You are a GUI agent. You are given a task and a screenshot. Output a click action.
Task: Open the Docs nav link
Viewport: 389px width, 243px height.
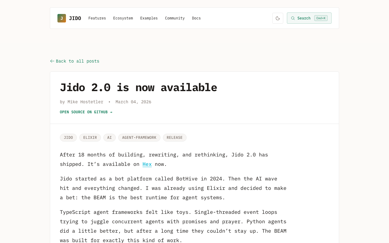(x=196, y=18)
